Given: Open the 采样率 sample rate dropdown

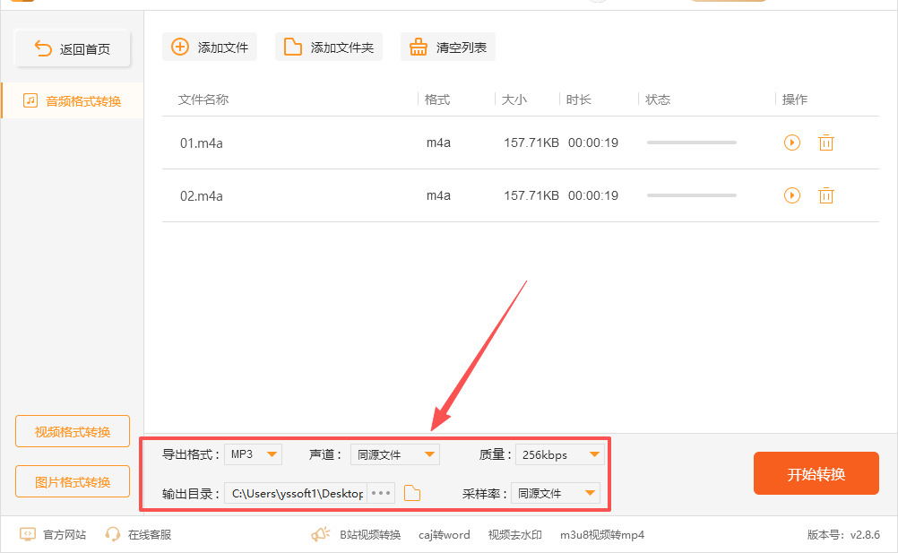Looking at the screenshot, I should (556, 494).
